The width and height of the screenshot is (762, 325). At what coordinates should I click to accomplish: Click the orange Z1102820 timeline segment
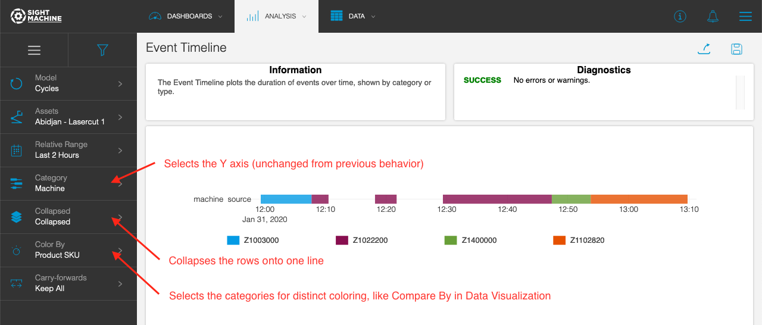coord(639,199)
